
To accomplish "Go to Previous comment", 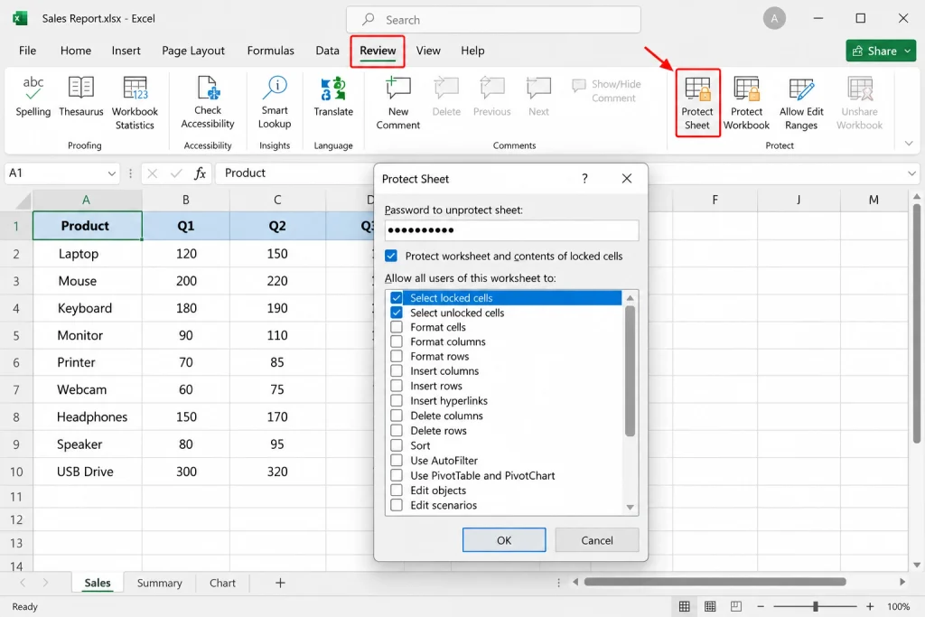I will pos(491,97).
